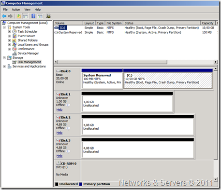This screenshot has height=190, width=221.
Task: Click the Up one level toolbar icon
Action: tap(19, 16)
